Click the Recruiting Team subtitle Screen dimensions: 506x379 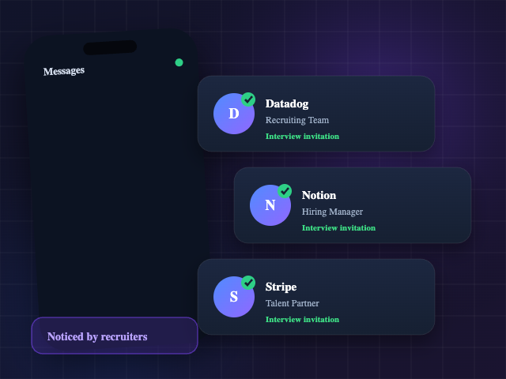[297, 120]
